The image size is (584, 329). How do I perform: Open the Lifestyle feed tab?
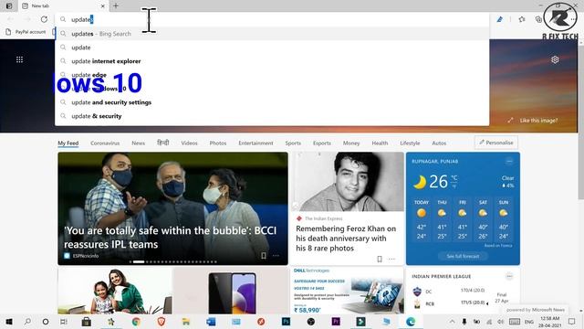[410, 143]
